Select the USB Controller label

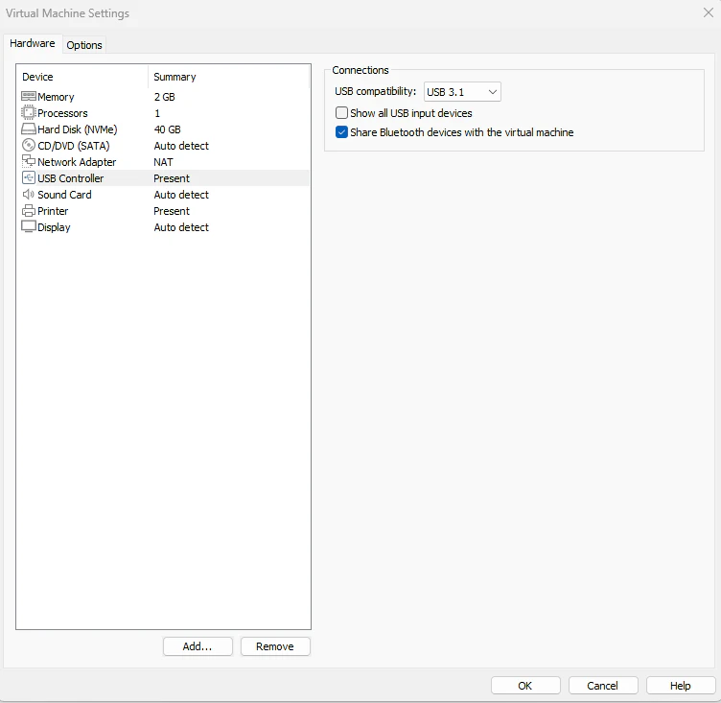click(71, 178)
